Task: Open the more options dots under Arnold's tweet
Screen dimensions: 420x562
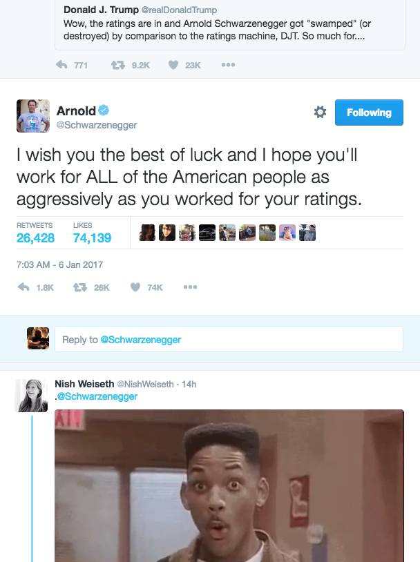Action: click(x=190, y=287)
